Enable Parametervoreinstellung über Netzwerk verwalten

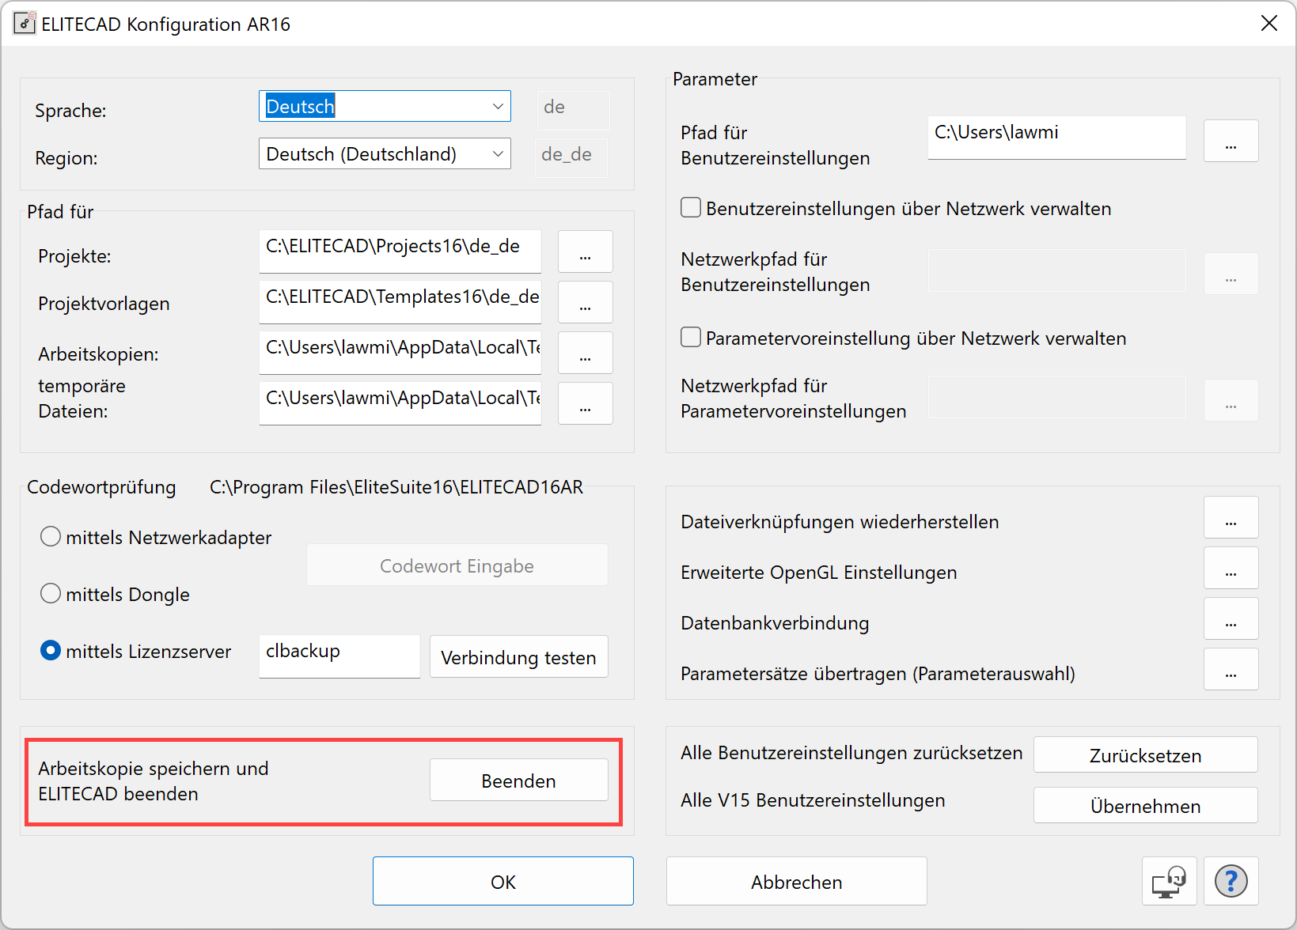[690, 337]
